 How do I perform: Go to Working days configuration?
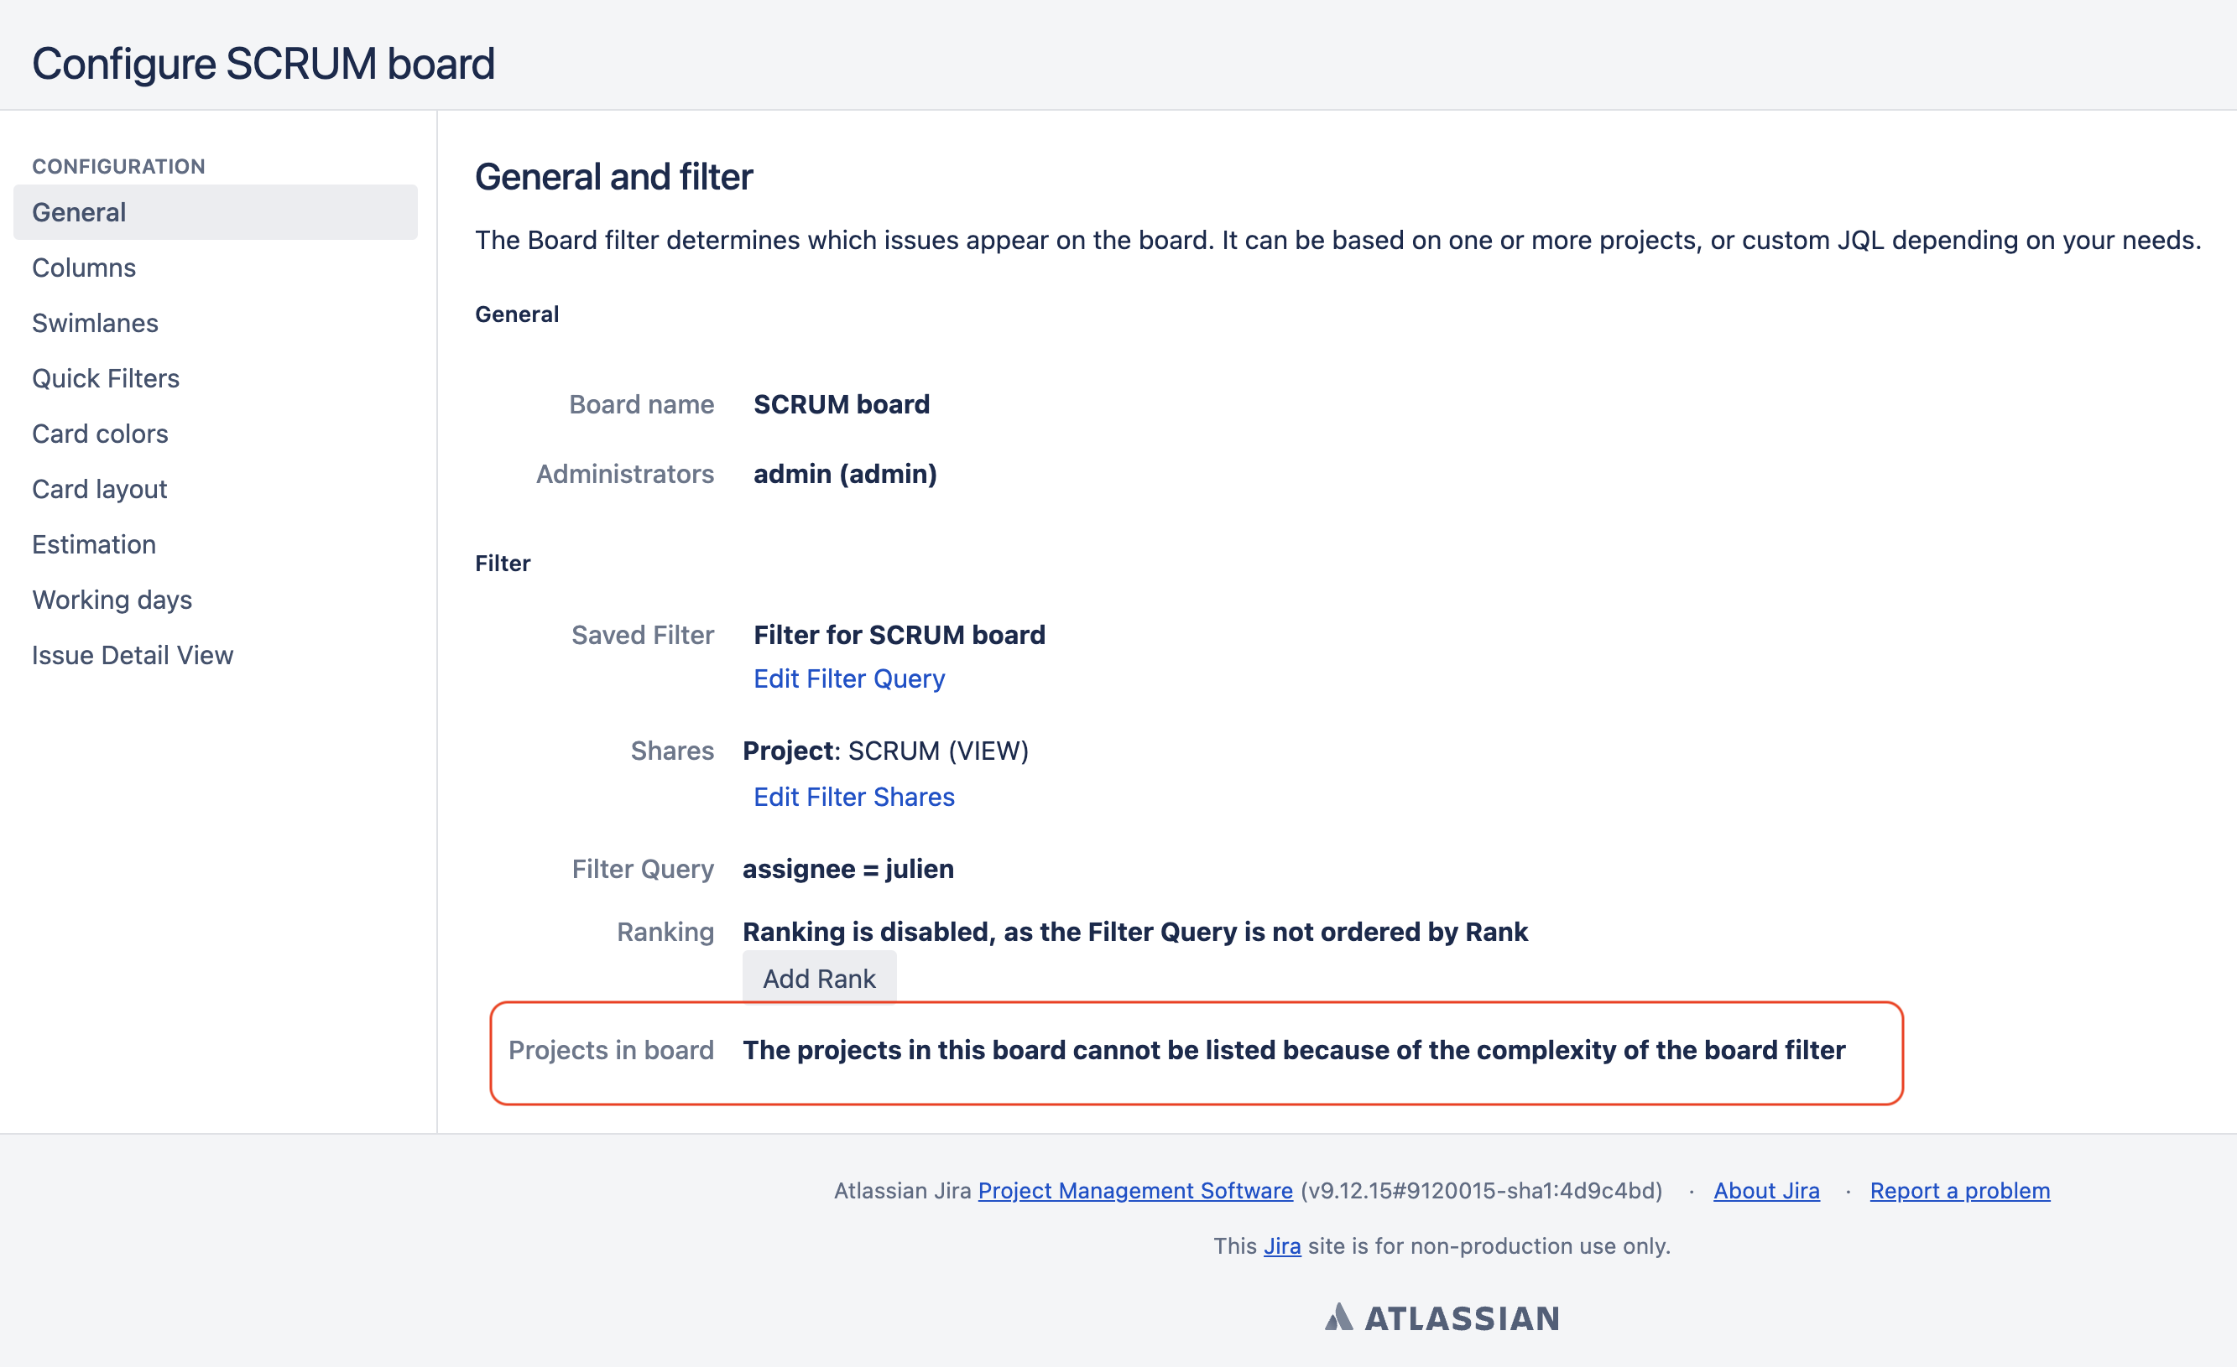112,600
